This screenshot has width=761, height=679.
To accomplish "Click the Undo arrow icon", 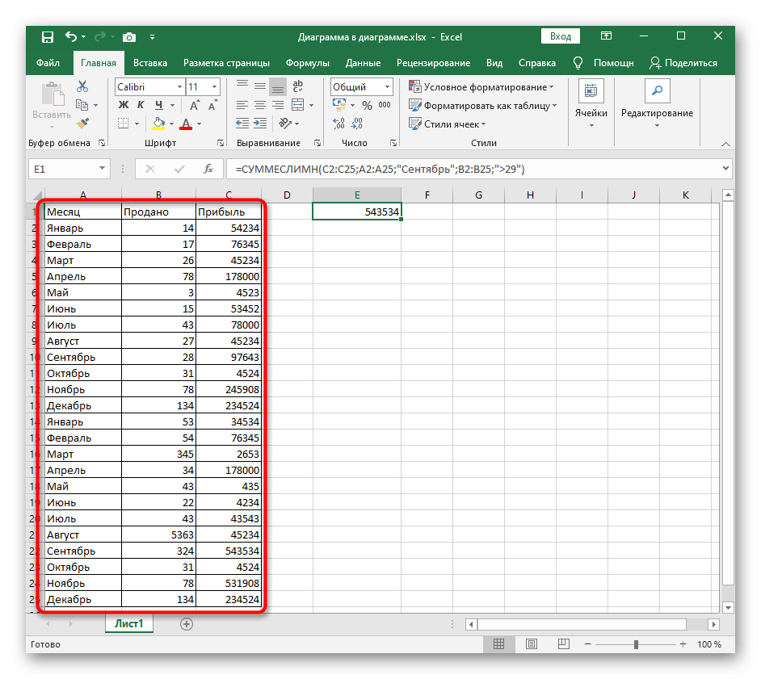I will tap(71, 36).
